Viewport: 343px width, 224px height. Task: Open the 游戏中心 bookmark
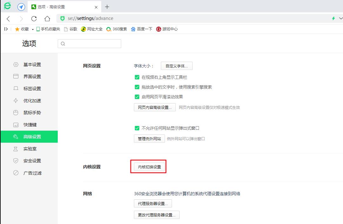(167, 29)
